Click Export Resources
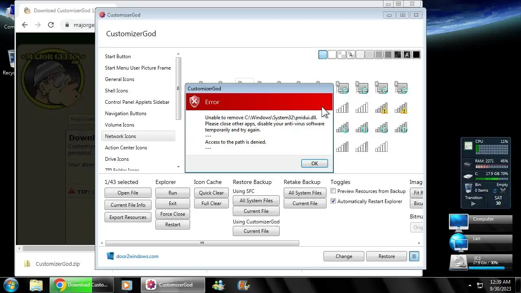Image resolution: width=521 pixels, height=293 pixels. (x=128, y=217)
